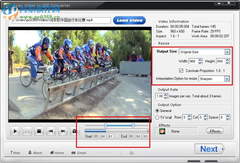Click the start range slider handle
Image resolution: width=240 pixels, height=163 pixels.
106,125
